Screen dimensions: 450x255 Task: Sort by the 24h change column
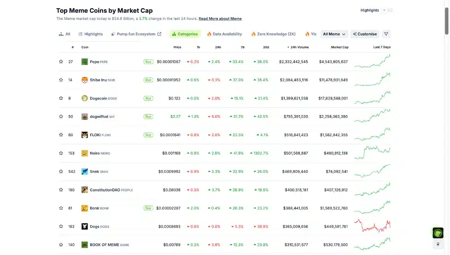point(218,47)
